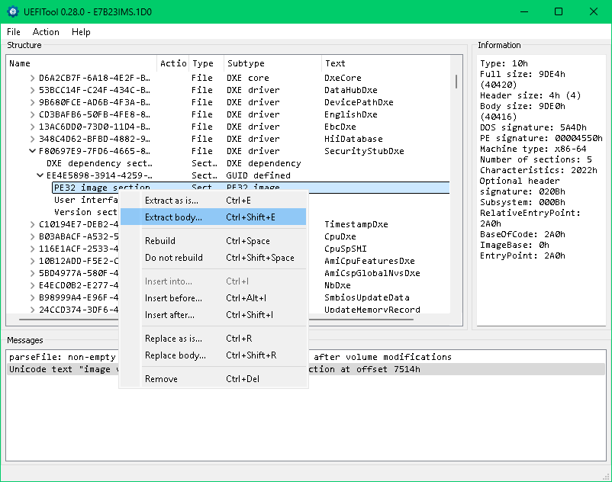
Task: Expand the 10B12ADD AmiCpuFeaturesDxe node
Action: (32, 261)
